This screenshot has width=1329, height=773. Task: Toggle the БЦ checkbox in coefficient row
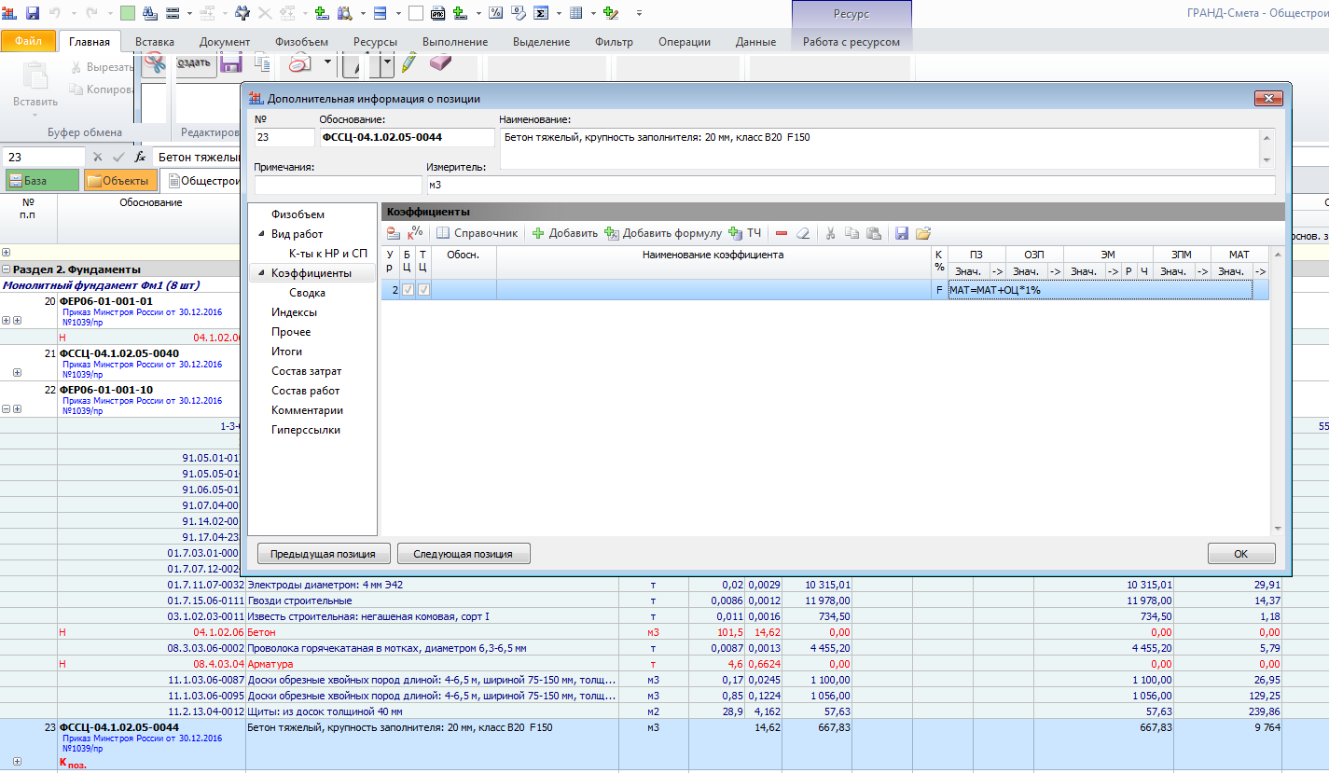[x=407, y=290]
